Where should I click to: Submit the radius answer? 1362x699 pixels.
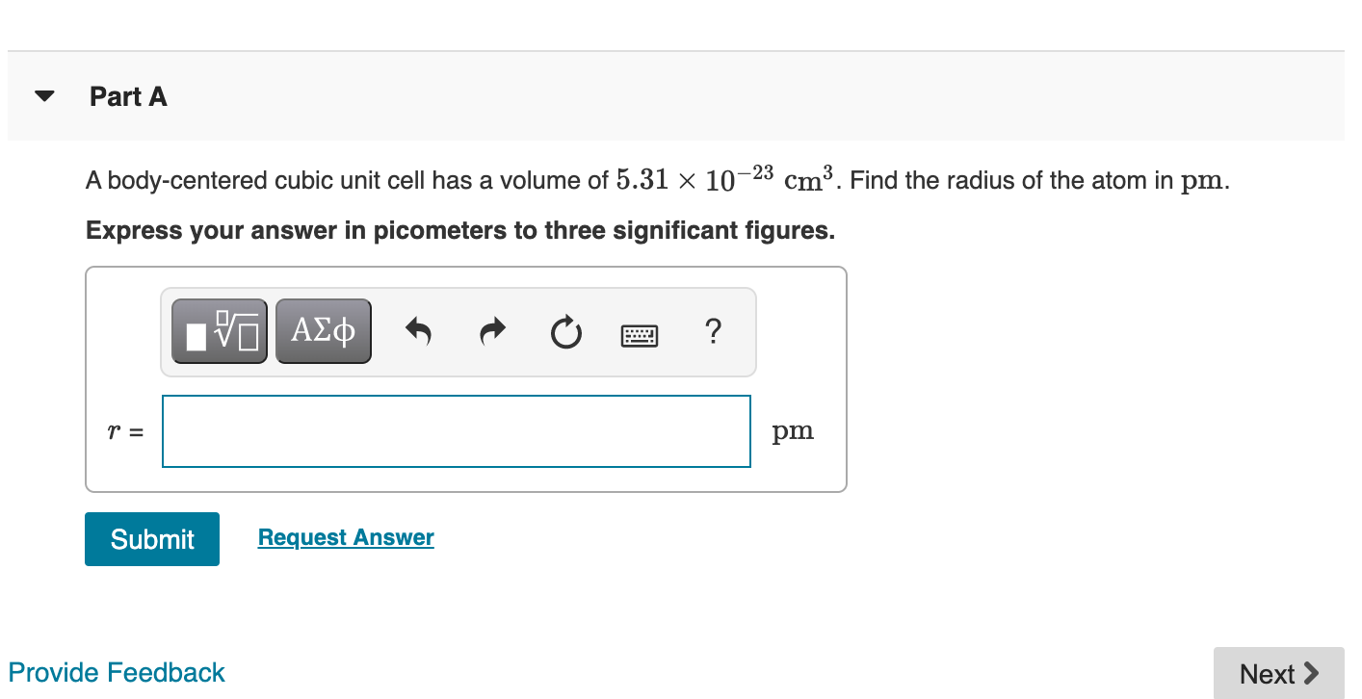click(151, 538)
